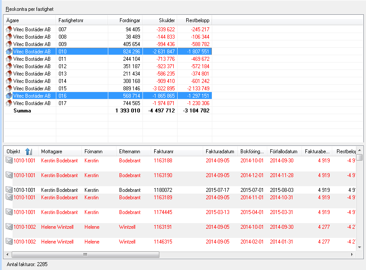Sort by the Bokföring... column header

point(253,151)
